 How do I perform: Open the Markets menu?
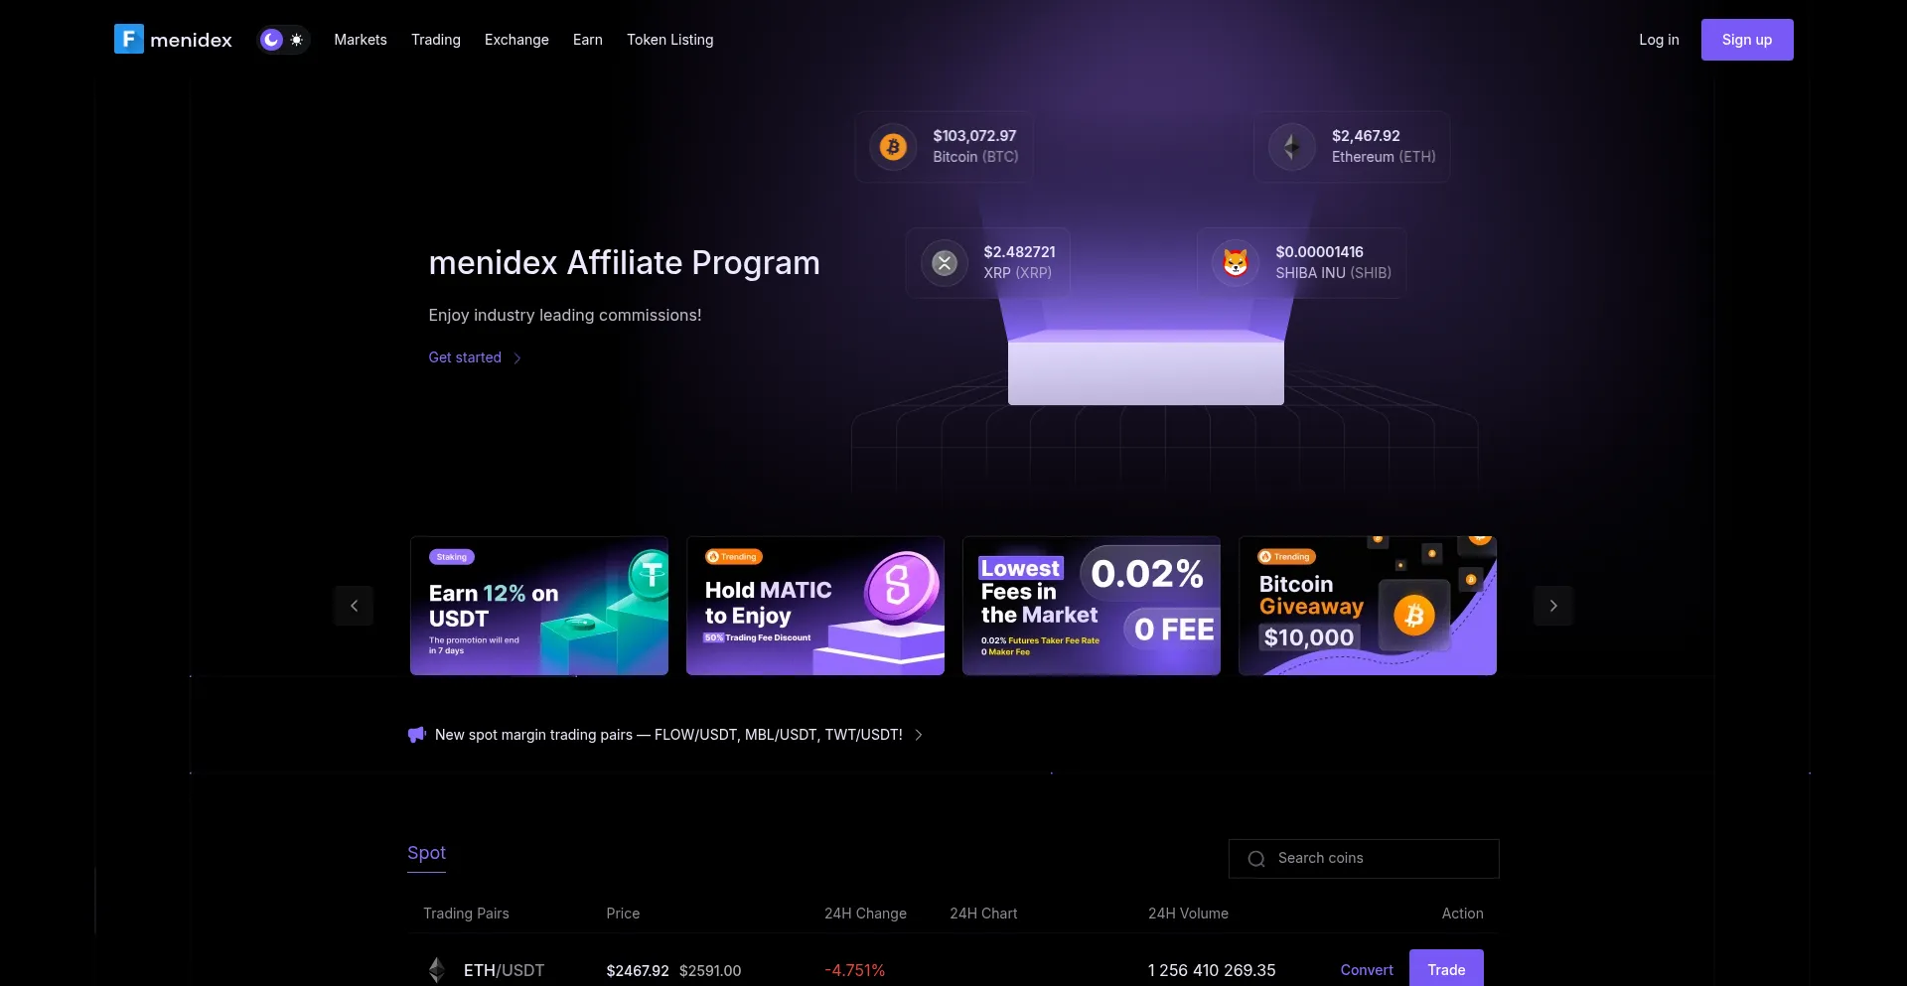pyautogui.click(x=361, y=40)
